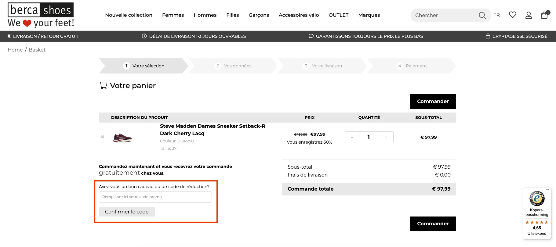
Task: Select step 4 Paiement
Action: tap(411, 66)
